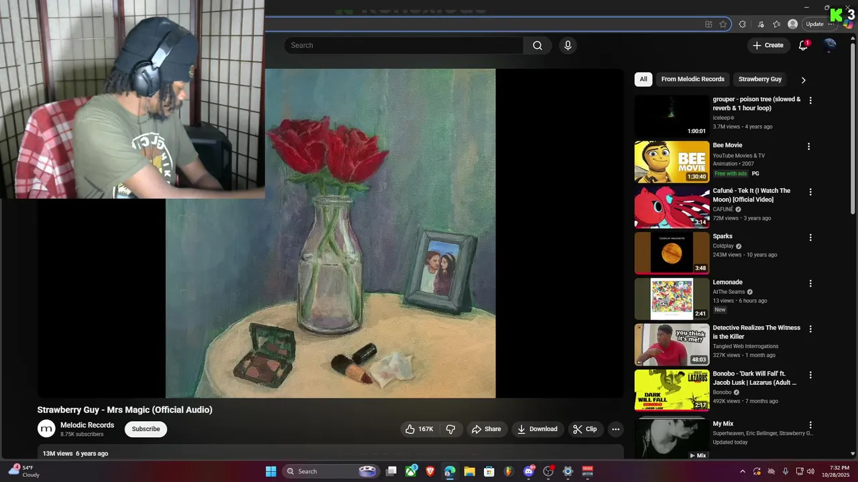Like the video with thumbs up

pyautogui.click(x=420, y=429)
